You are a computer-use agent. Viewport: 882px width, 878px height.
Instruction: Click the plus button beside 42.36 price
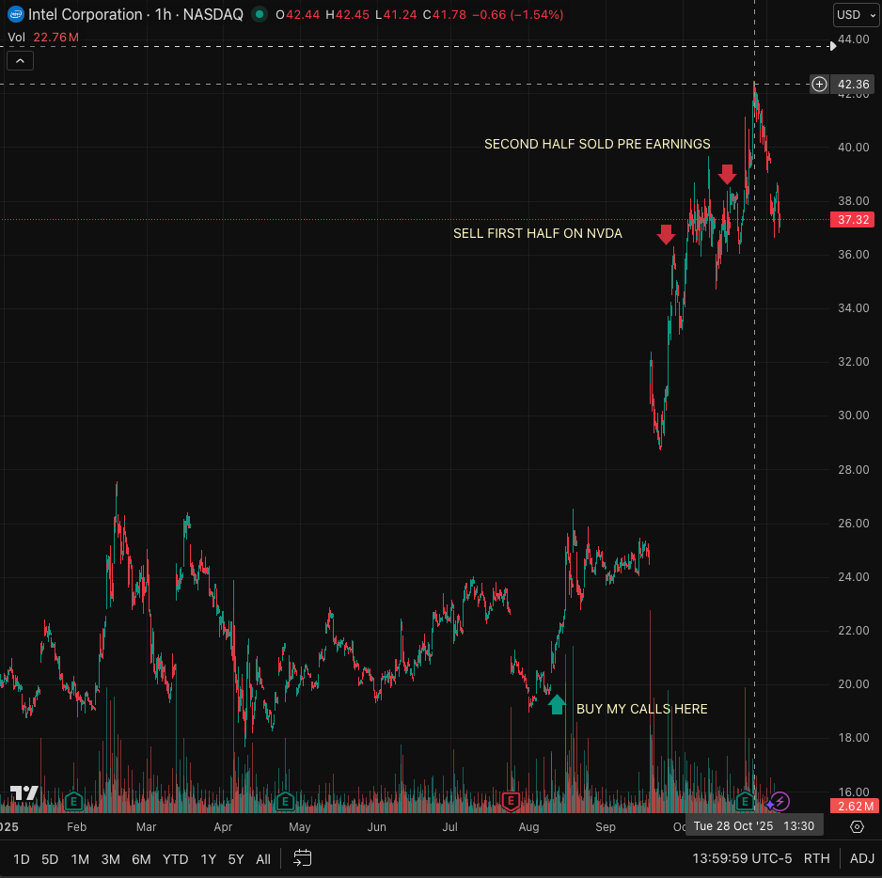(820, 85)
